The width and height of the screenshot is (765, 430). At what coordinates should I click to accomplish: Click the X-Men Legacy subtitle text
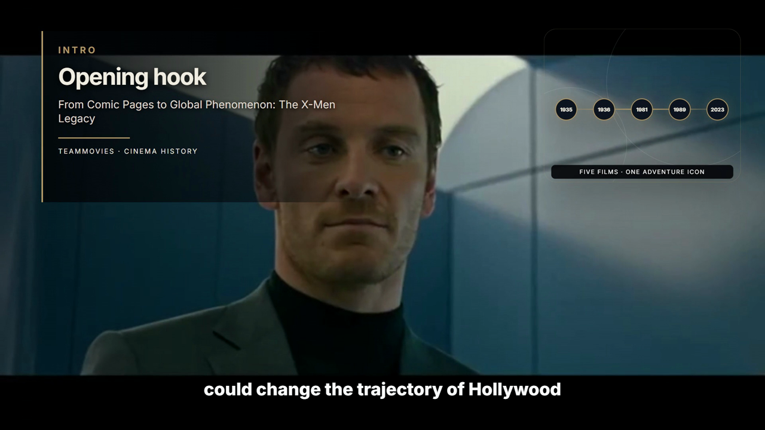coord(197,111)
